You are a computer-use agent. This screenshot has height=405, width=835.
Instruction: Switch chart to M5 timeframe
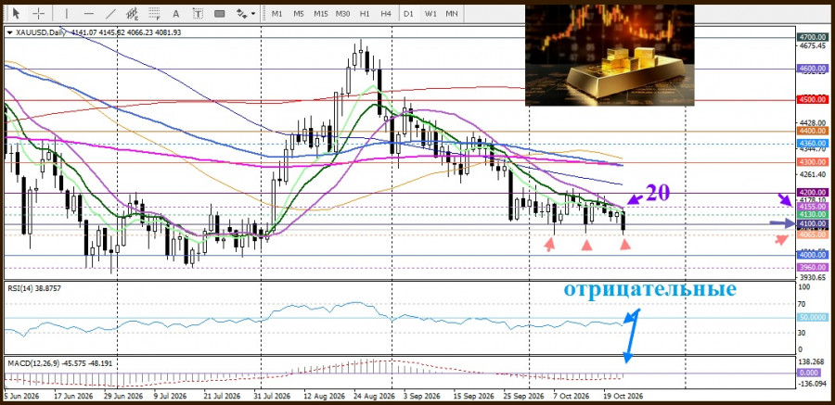299,14
